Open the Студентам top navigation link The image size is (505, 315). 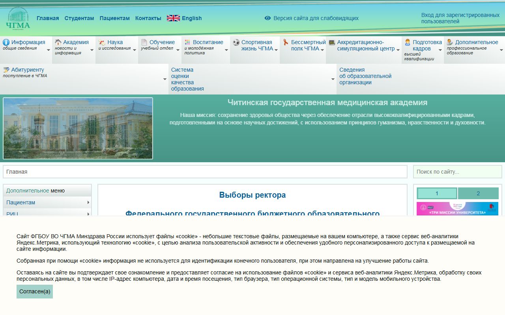[79, 18]
